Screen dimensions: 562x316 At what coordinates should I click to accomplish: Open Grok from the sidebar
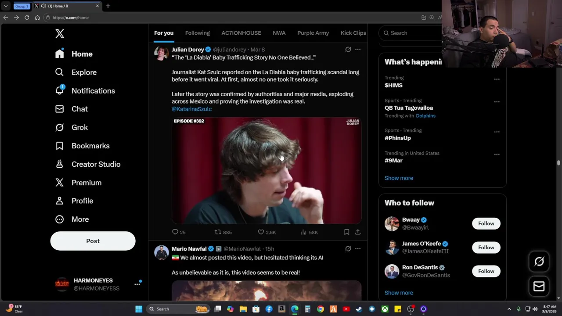click(71, 127)
